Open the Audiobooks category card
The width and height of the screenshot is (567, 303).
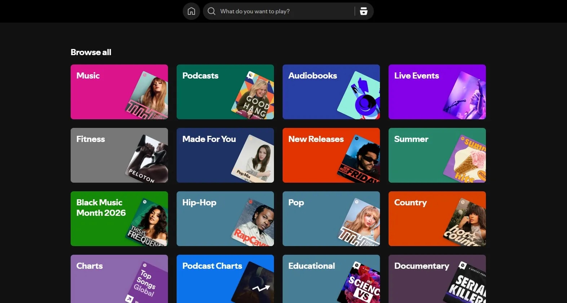[331, 92]
